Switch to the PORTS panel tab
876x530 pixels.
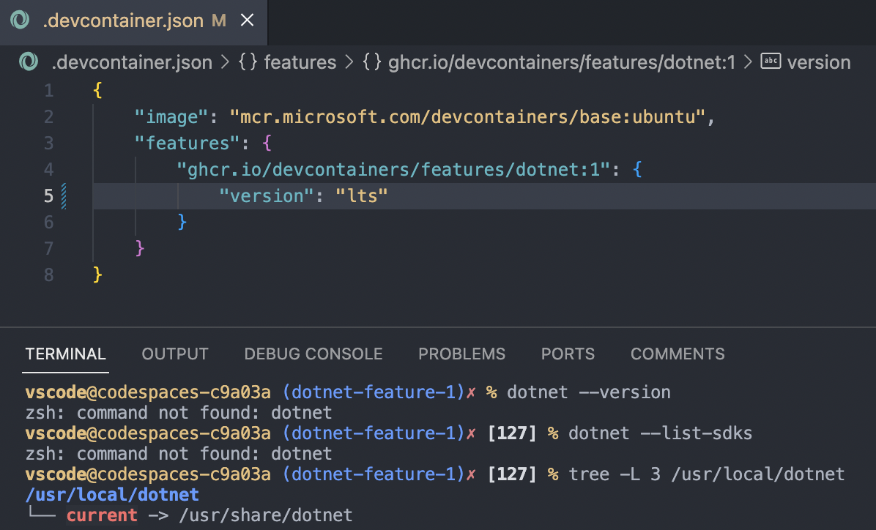tap(568, 354)
